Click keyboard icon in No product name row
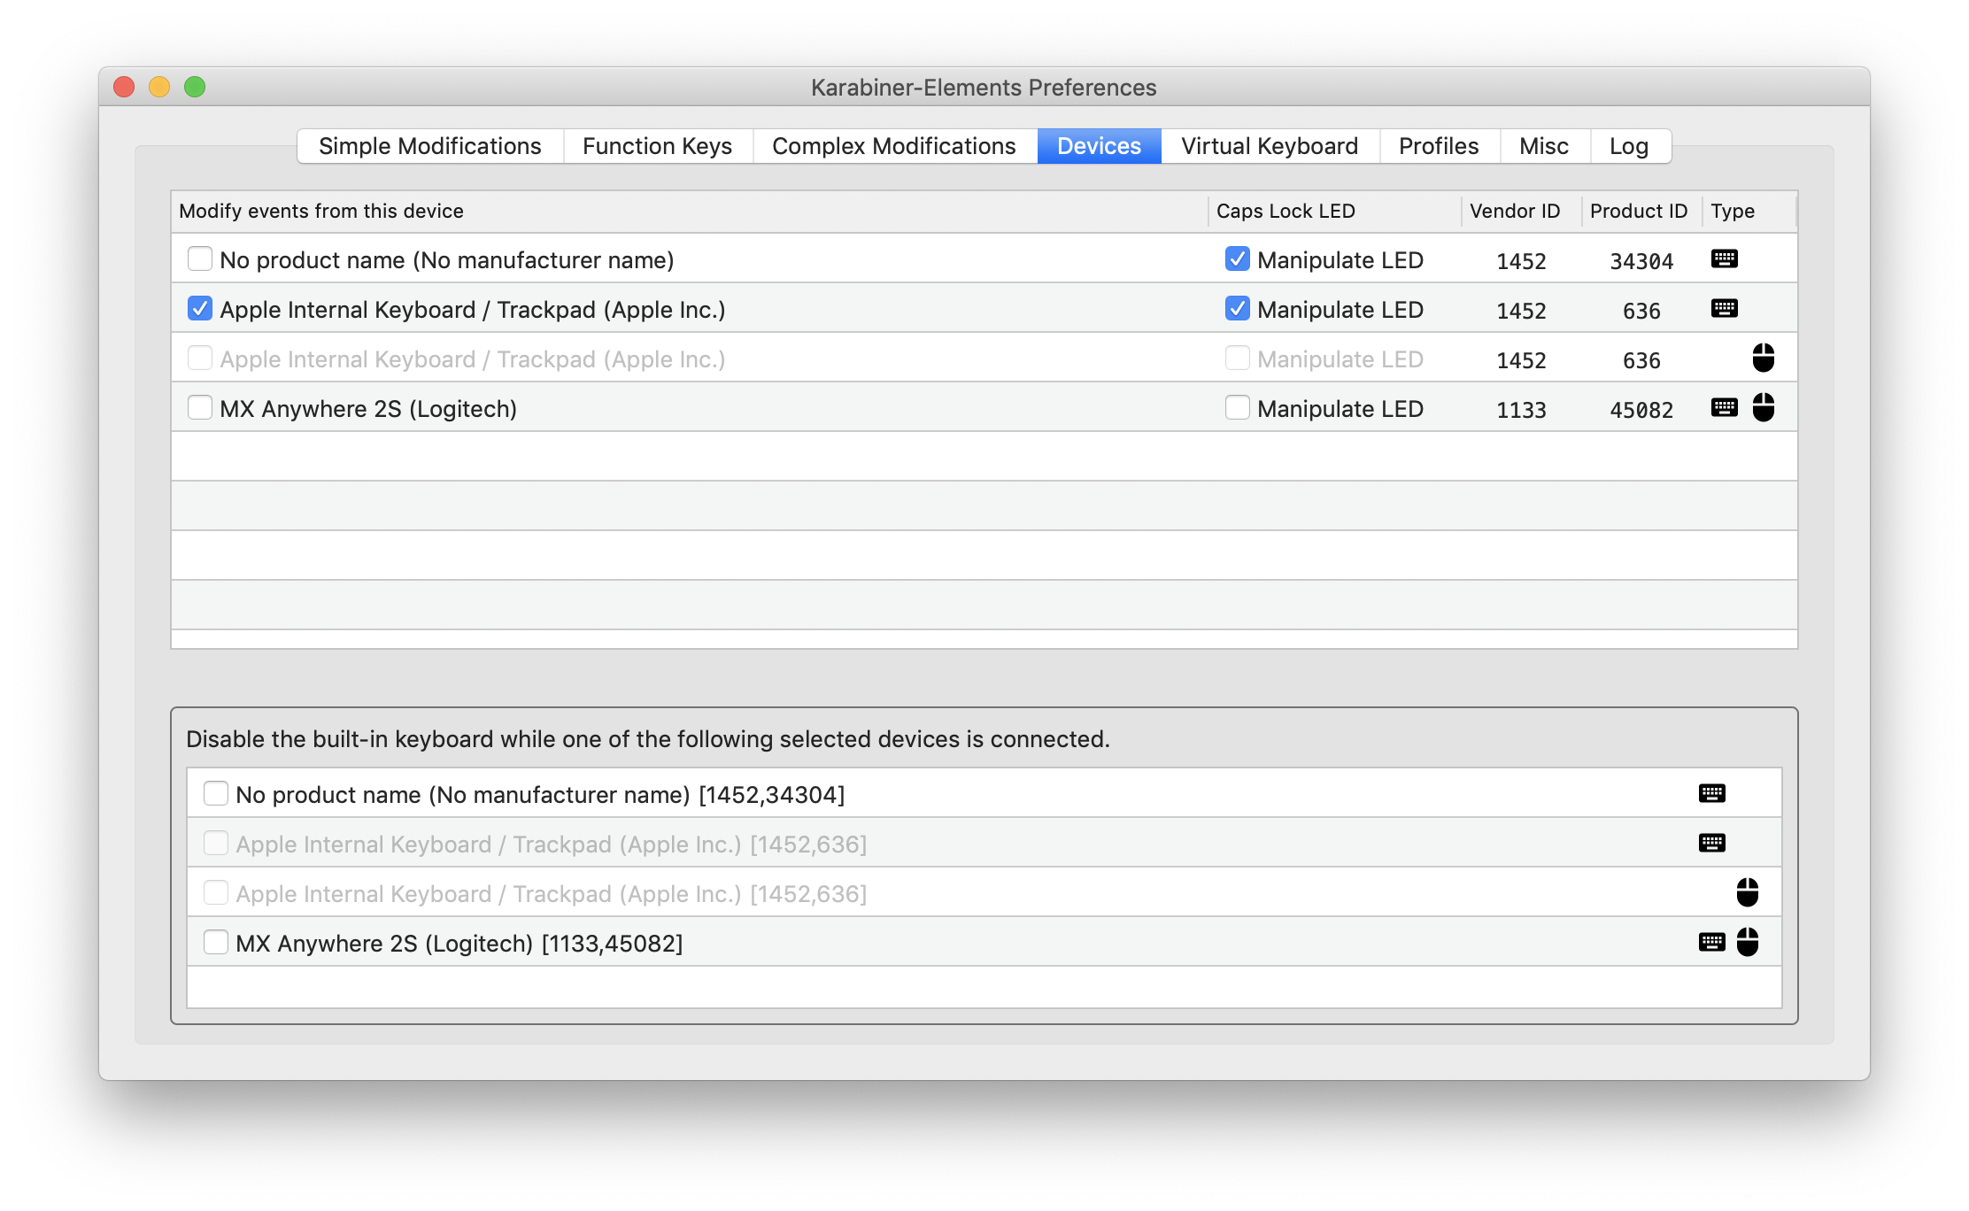1969x1211 pixels. click(1724, 259)
